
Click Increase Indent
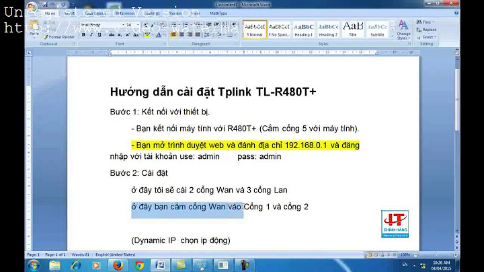tap(216, 25)
